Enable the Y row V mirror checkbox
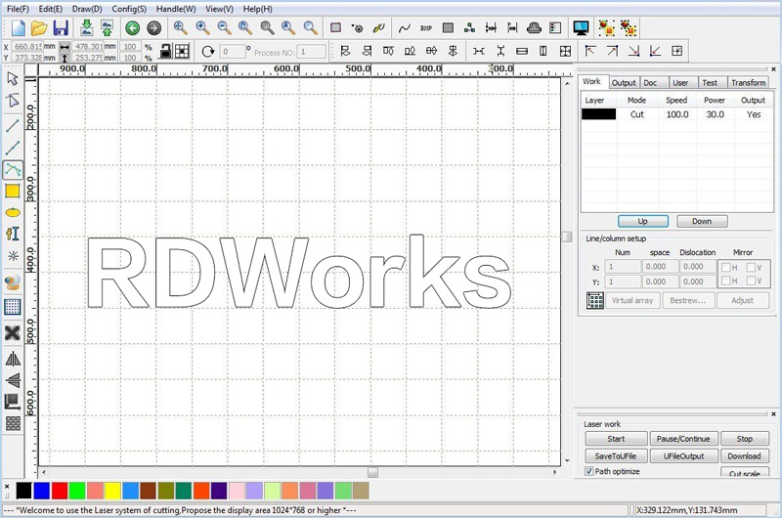Viewport: 782px width, 518px height. (751, 281)
